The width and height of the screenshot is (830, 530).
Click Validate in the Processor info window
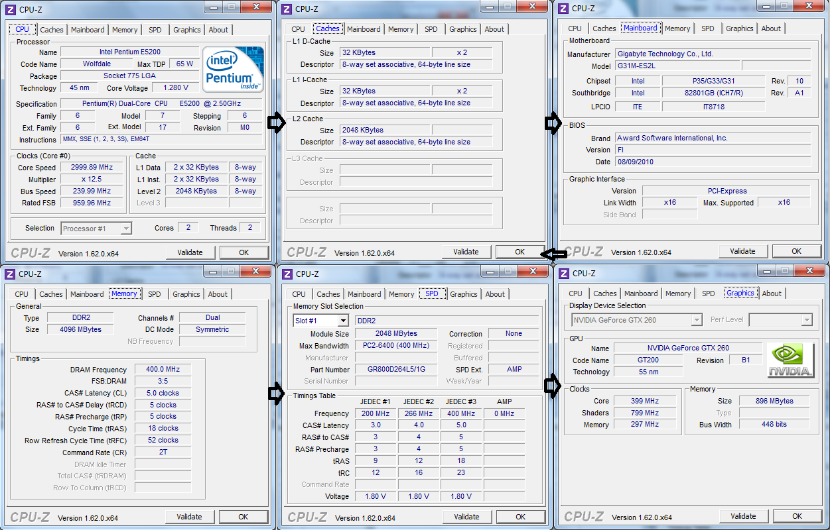point(190,252)
